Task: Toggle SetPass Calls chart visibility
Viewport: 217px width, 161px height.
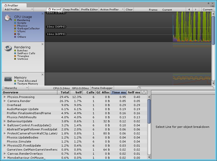Action: coord(15,53)
